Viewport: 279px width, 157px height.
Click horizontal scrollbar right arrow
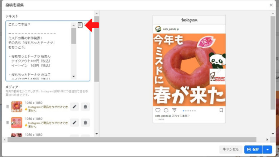[267, 139]
